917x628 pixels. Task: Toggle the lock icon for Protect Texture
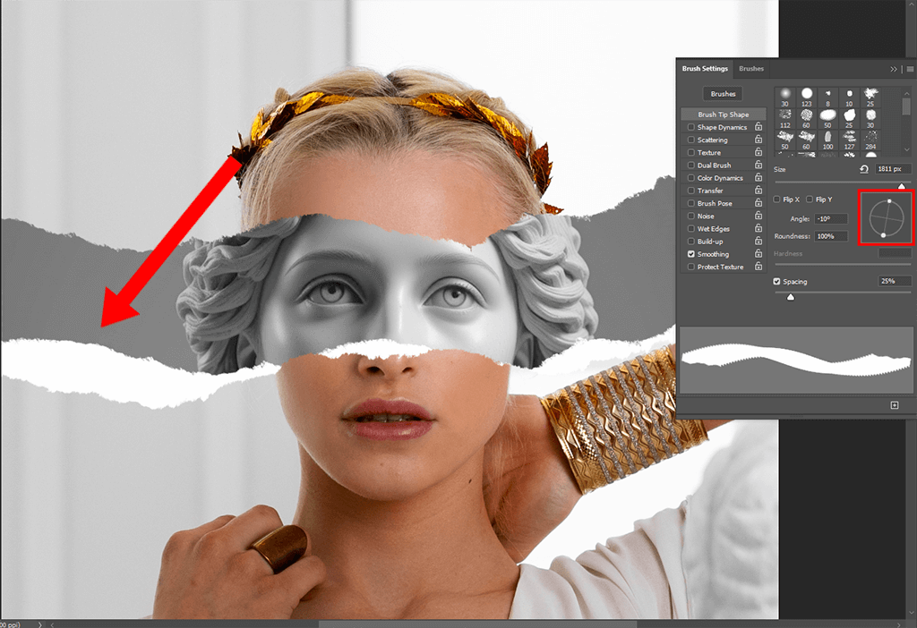click(758, 267)
